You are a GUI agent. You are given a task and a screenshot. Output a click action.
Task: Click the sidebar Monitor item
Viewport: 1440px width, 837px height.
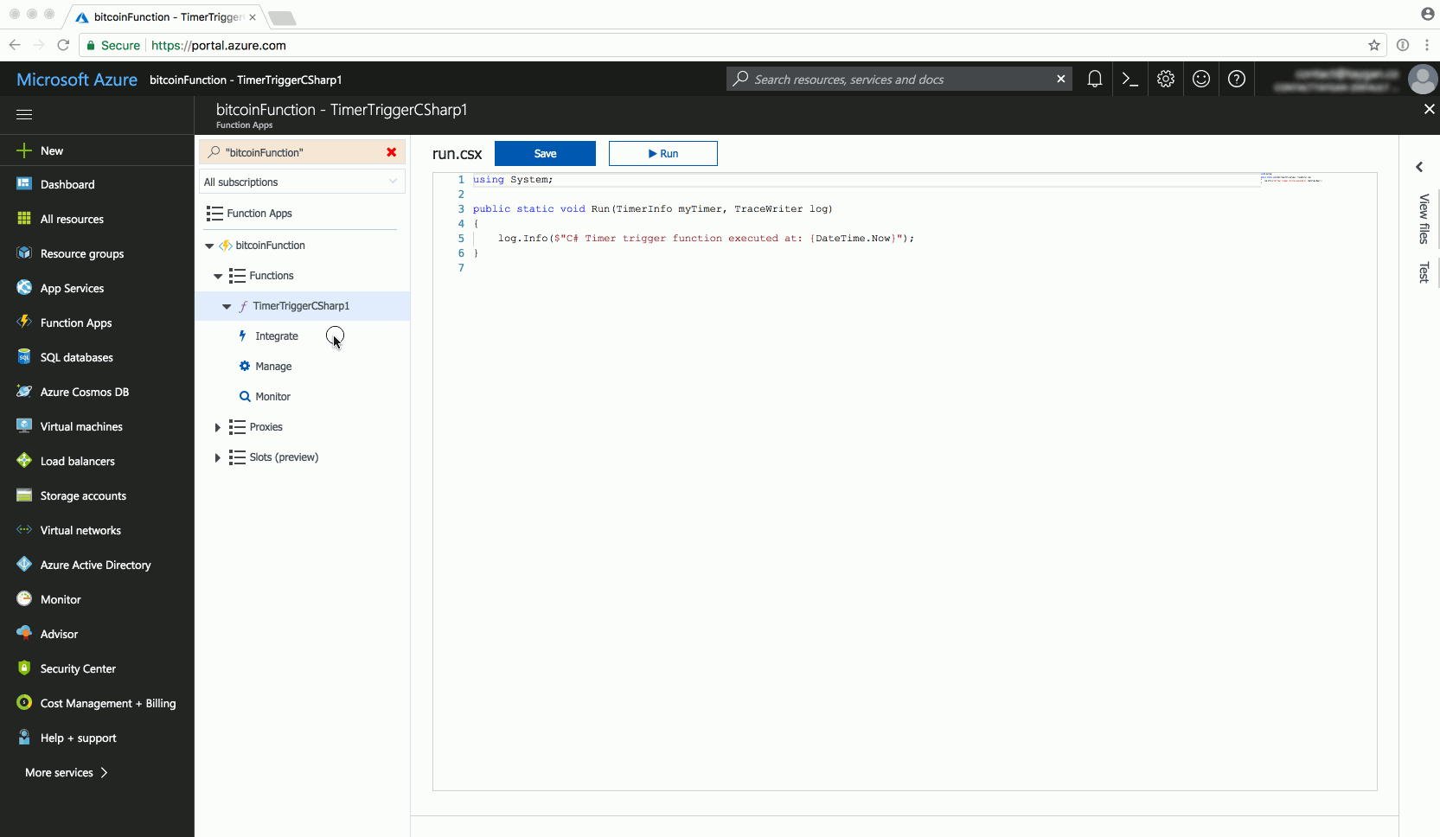point(61,599)
